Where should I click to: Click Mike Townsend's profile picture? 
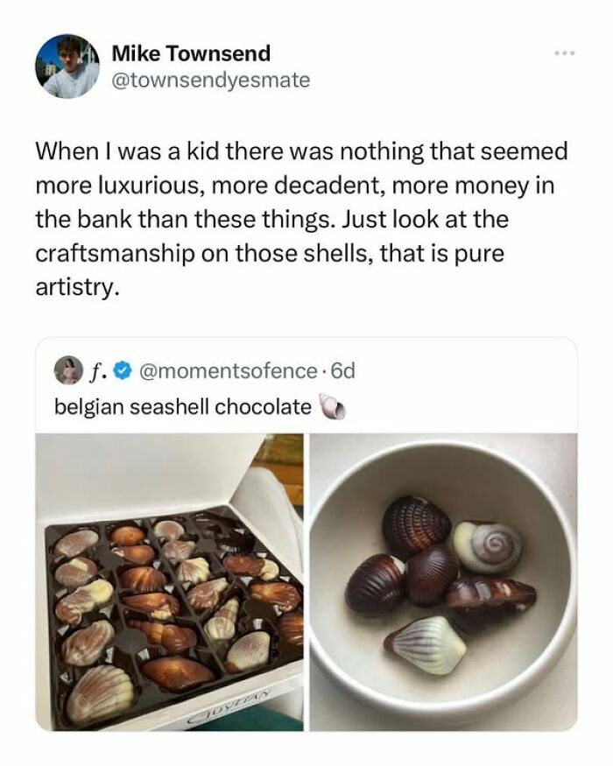pyautogui.click(x=67, y=67)
